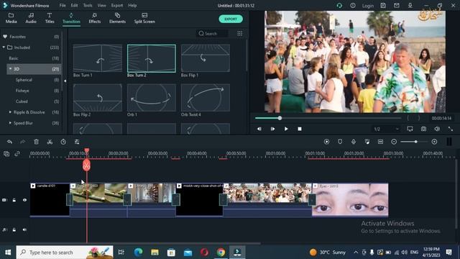This screenshot has width=460, height=259.
Task: Select the Box Flip 1 transition thumbnail
Action: point(206,58)
